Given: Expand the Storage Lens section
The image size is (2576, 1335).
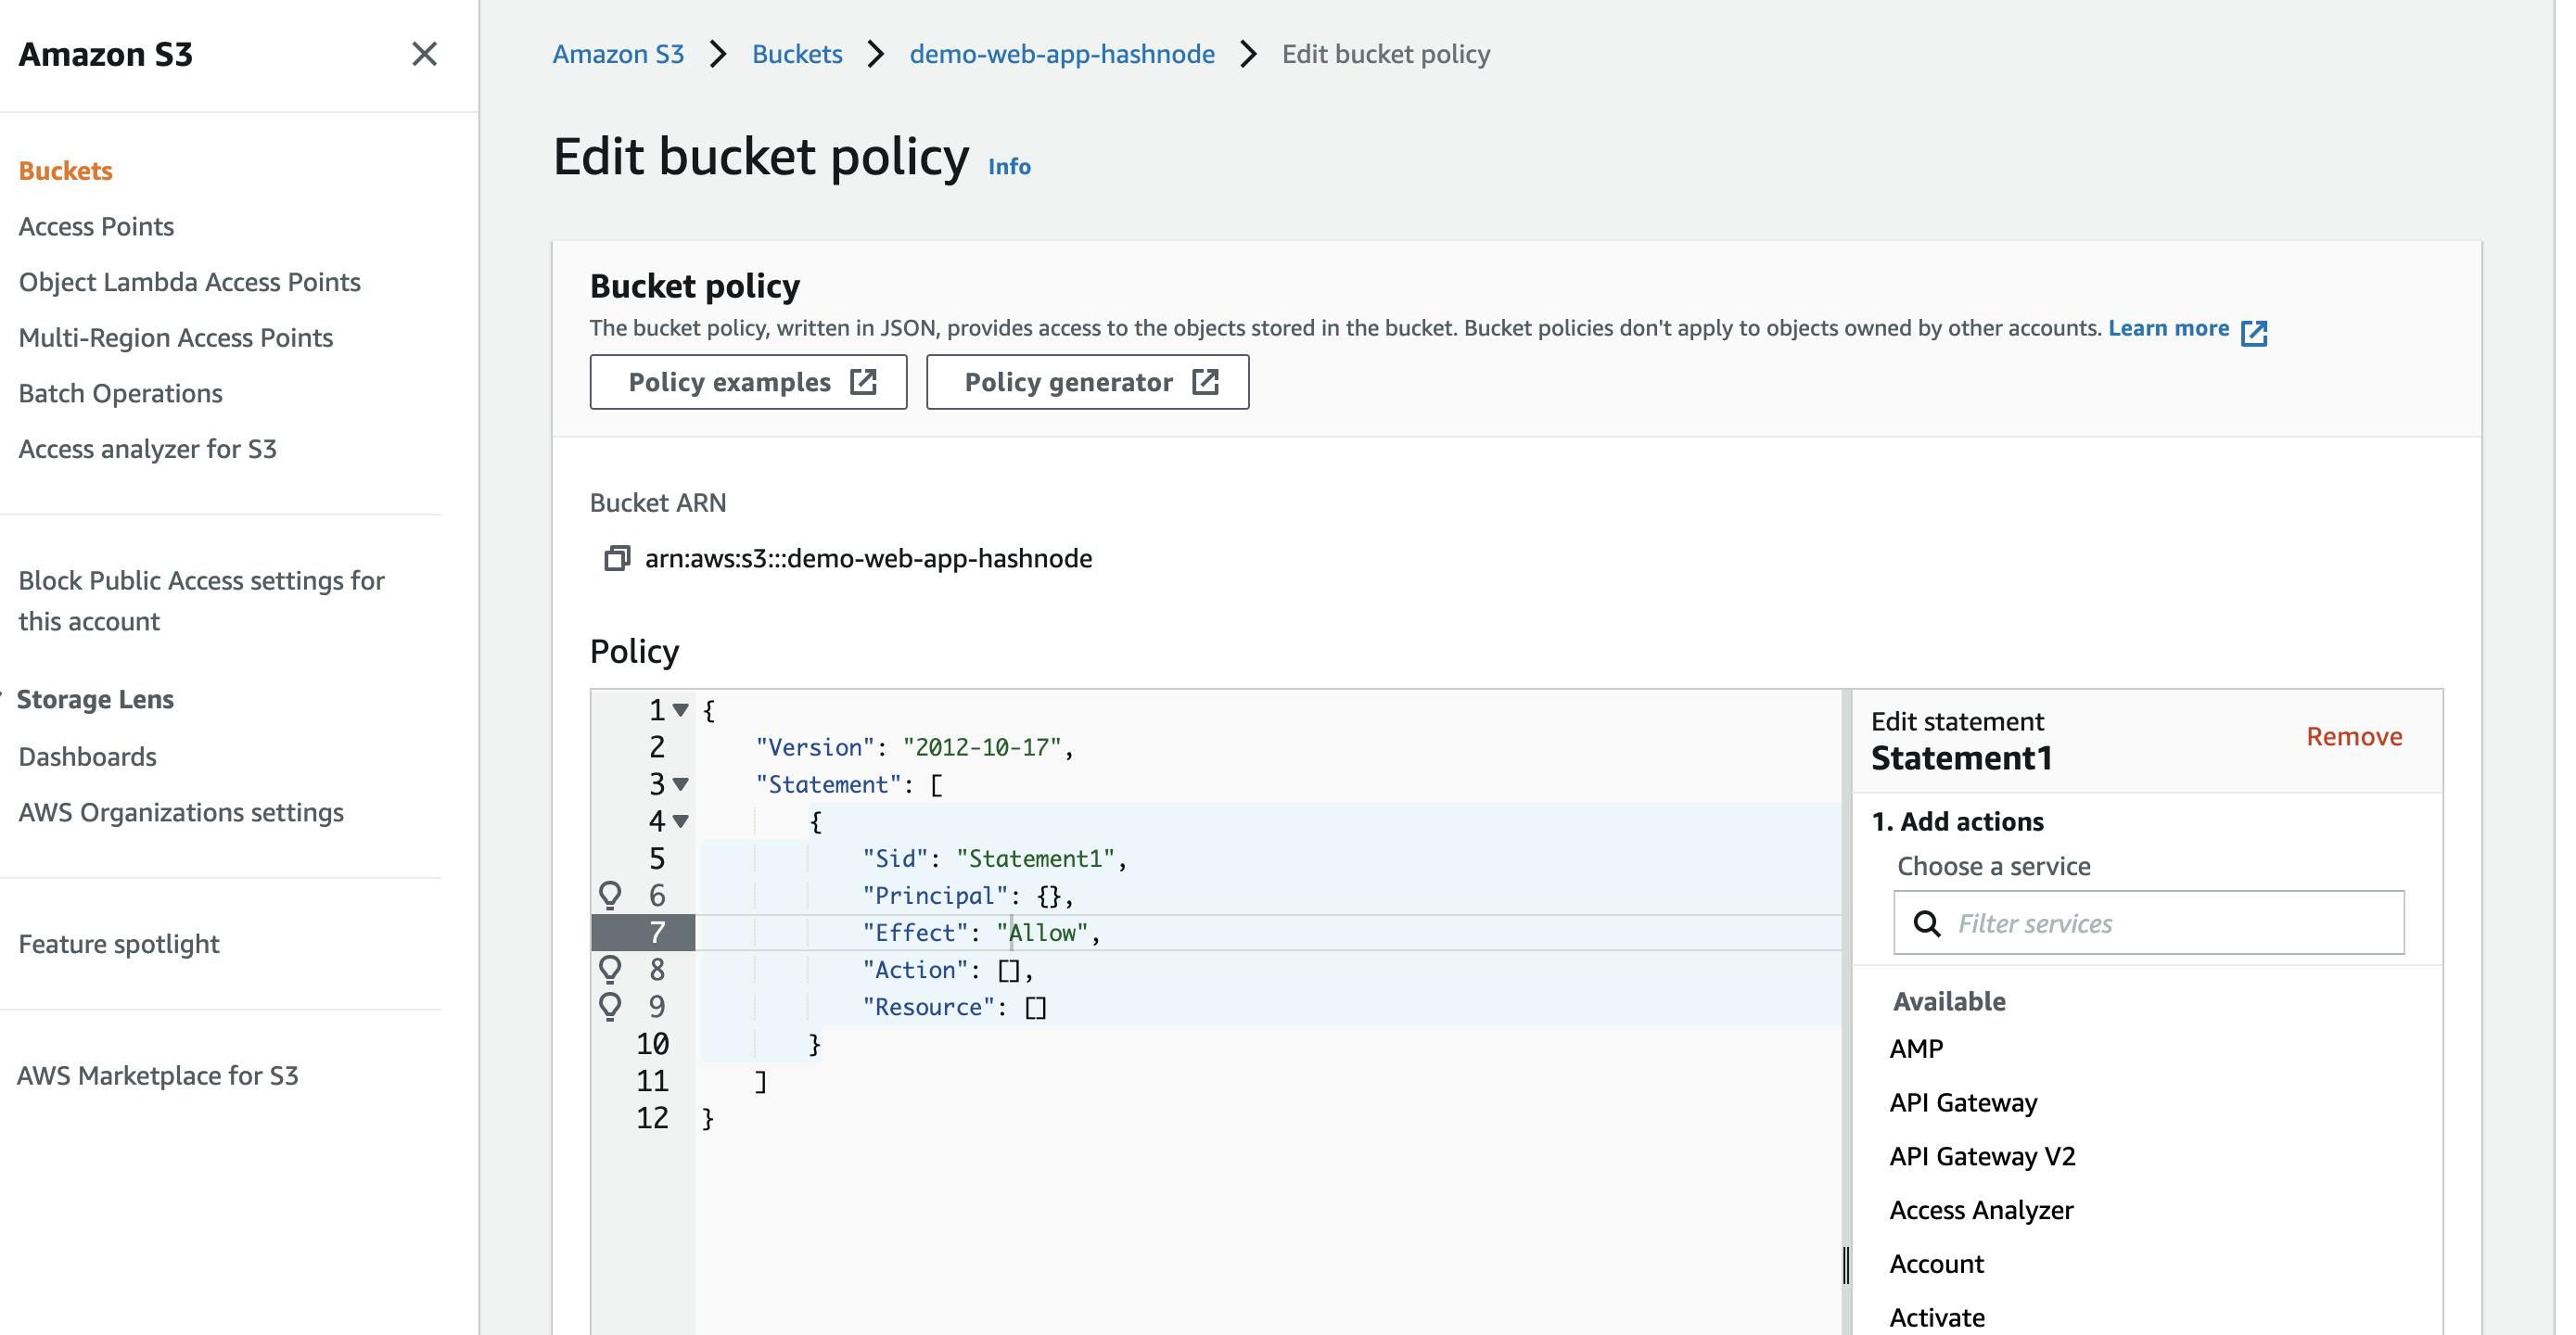Looking at the screenshot, I should click(95, 699).
